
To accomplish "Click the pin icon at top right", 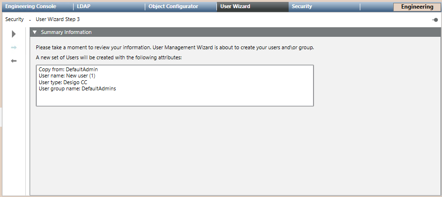I will tap(435, 20).
